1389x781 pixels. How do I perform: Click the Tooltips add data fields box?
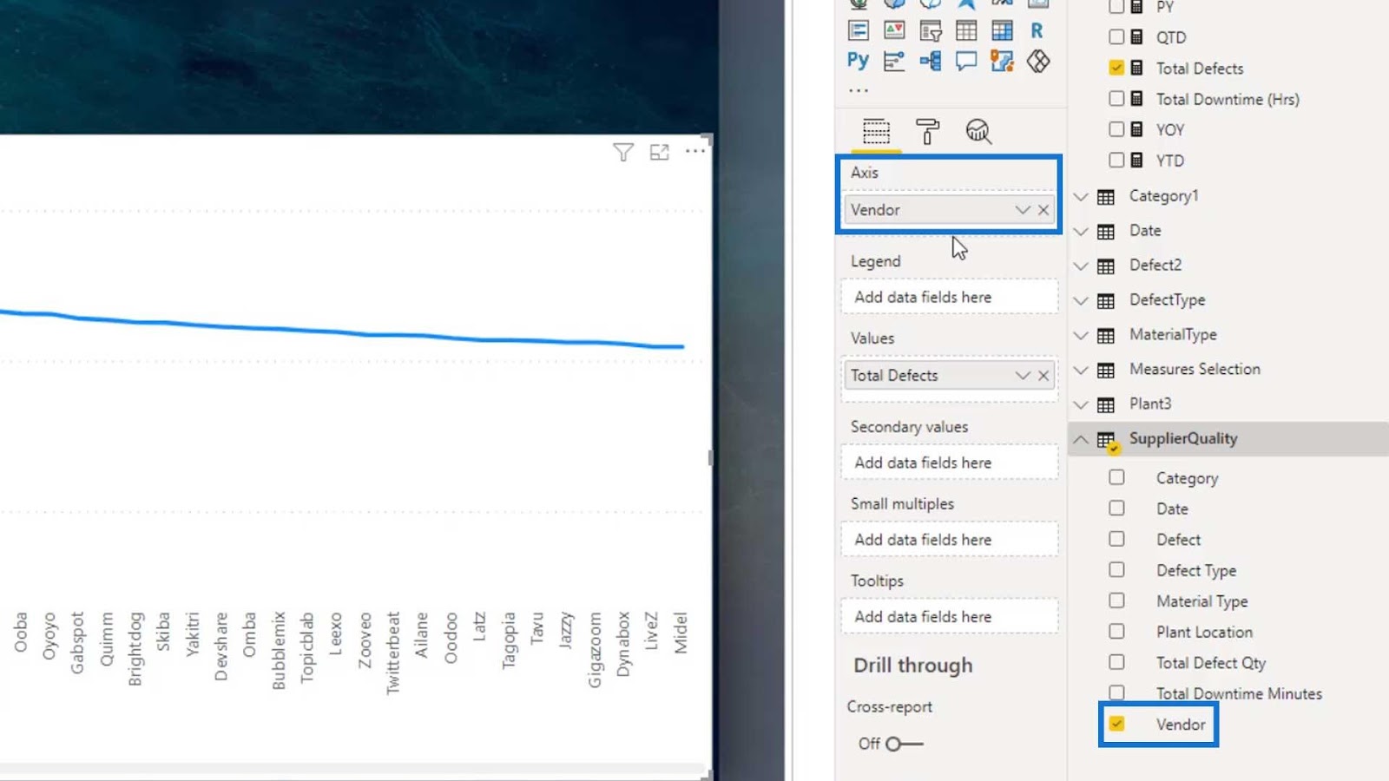coord(950,617)
